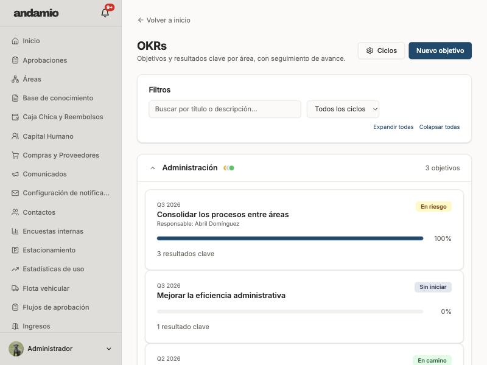Click the Estacionamiento parking icon
Image resolution: width=487 pixels, height=365 pixels.
click(x=15, y=250)
